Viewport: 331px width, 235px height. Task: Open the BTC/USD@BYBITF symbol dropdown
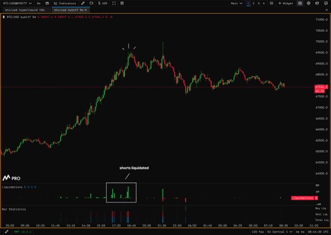pyautogui.click(x=17, y=3)
